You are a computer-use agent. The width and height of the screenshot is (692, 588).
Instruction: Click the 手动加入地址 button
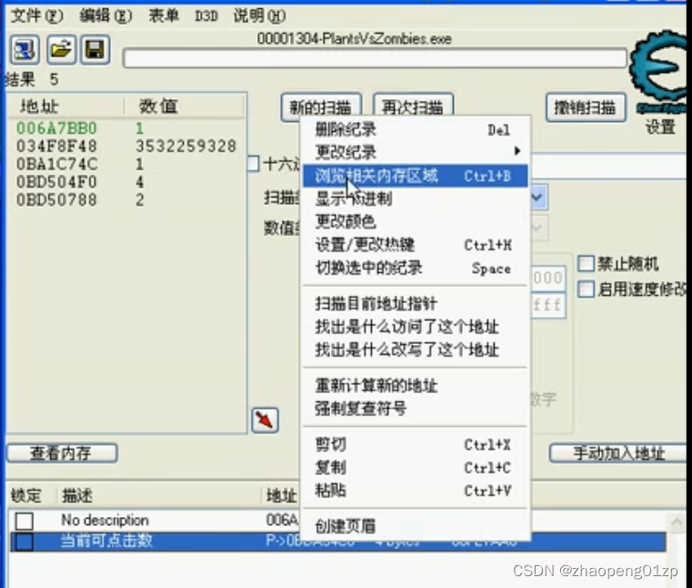click(x=618, y=453)
